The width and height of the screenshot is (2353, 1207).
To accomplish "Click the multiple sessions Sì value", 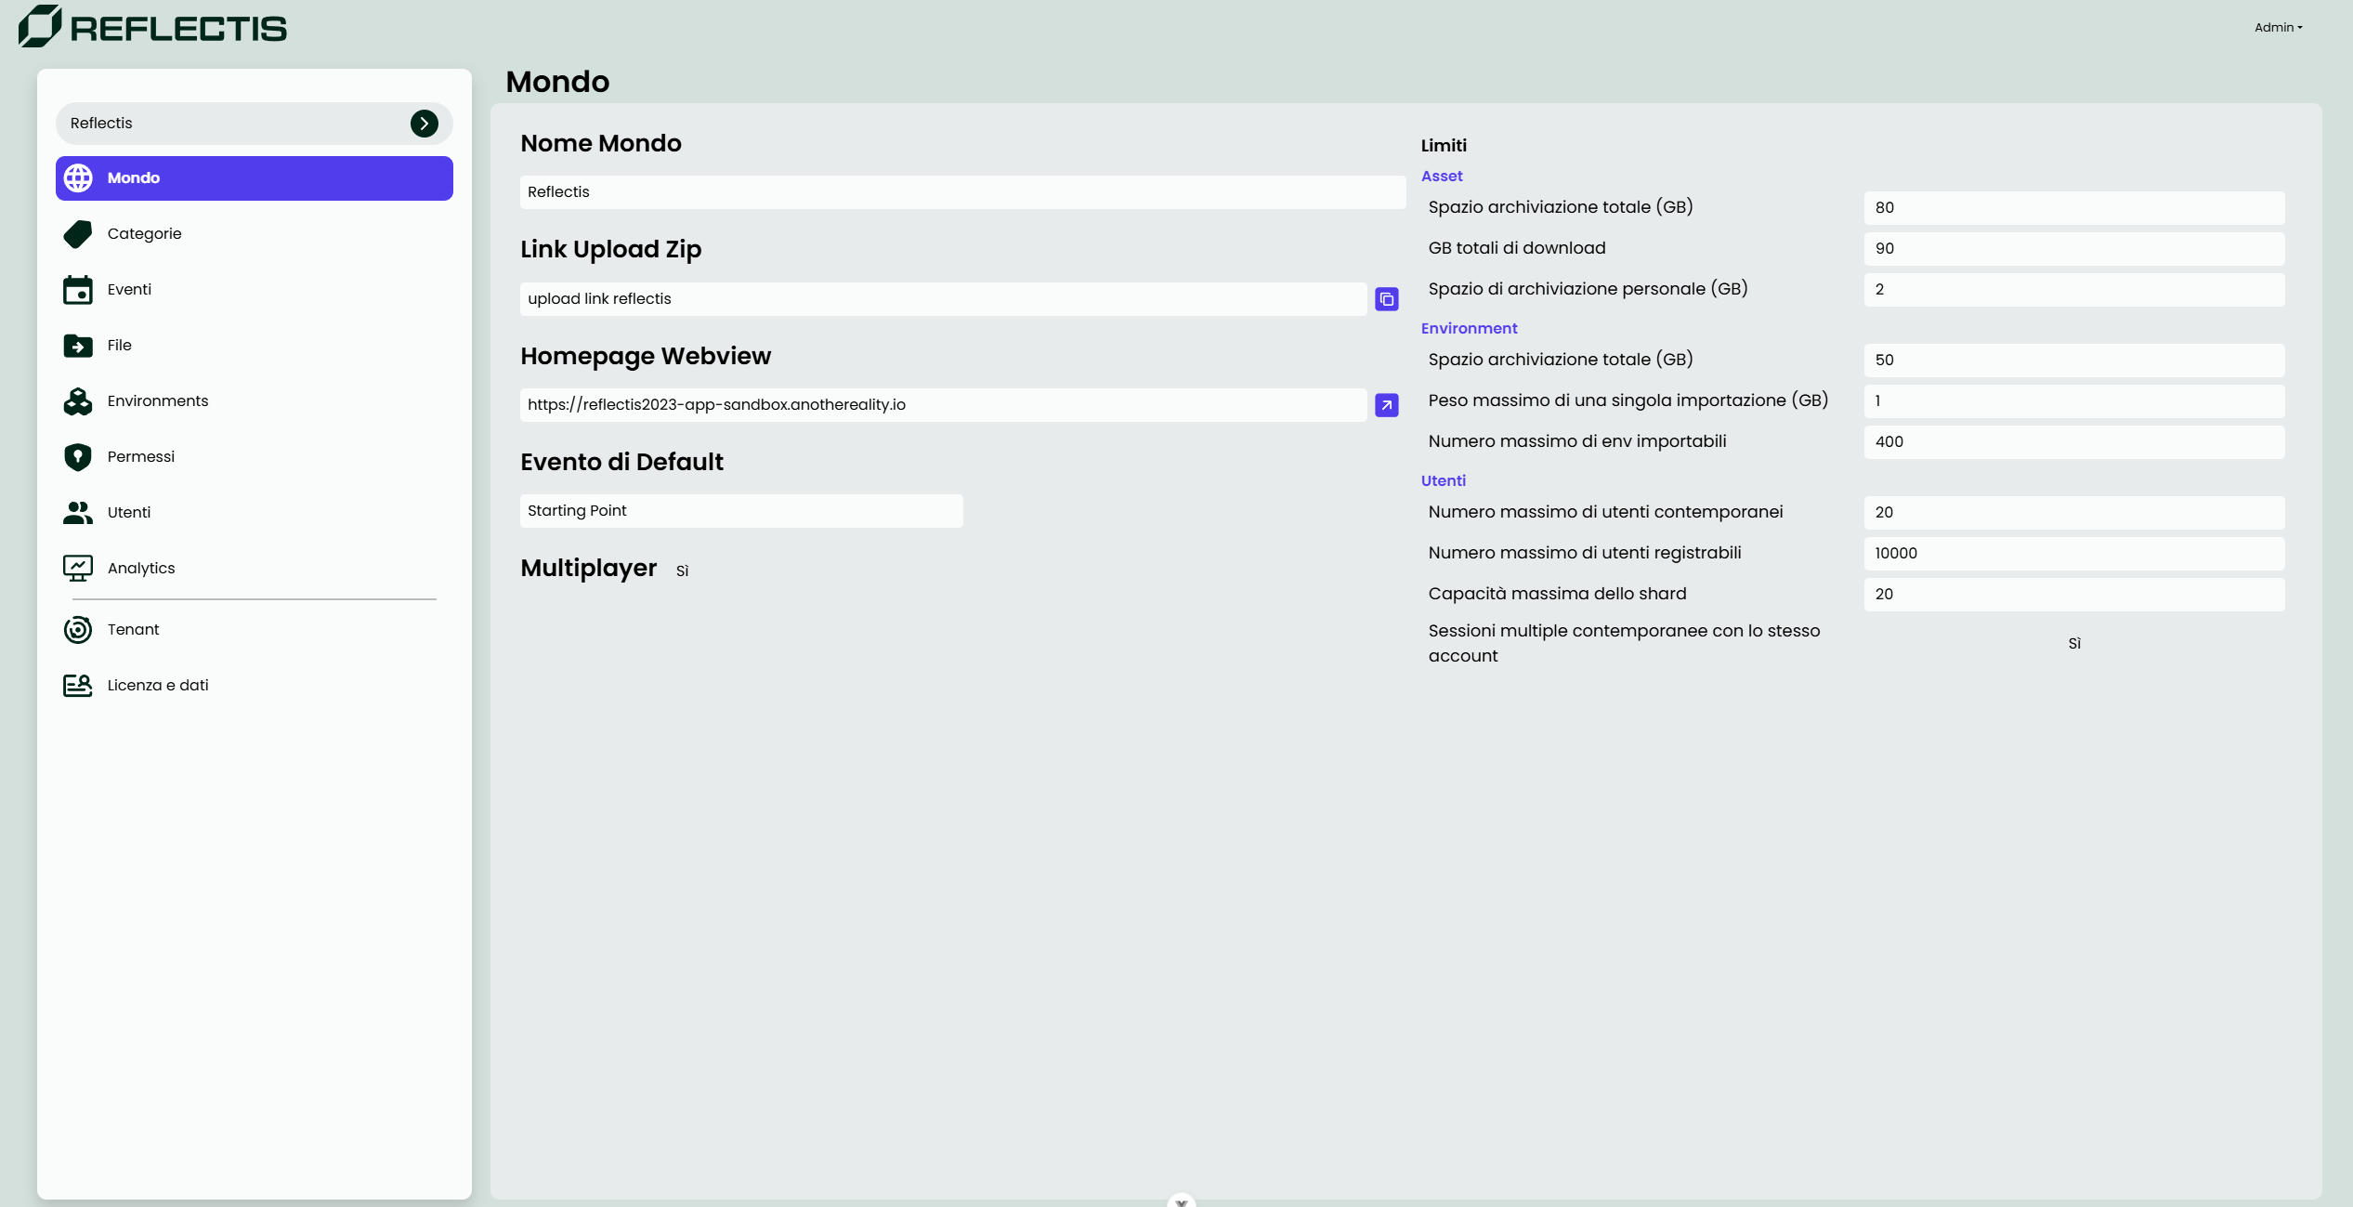I will pos(2074,644).
